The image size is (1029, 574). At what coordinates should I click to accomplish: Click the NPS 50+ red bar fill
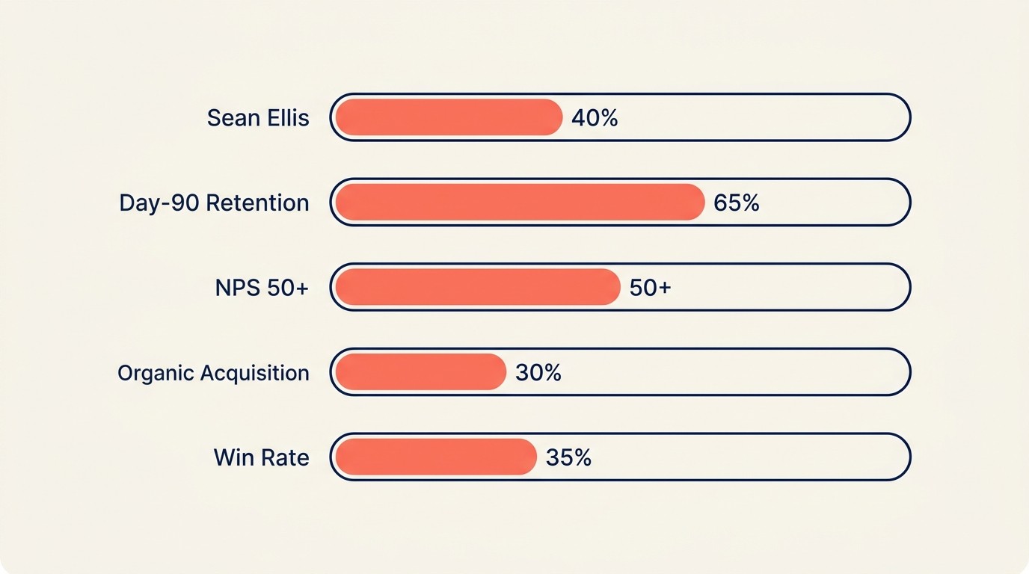[x=478, y=287]
